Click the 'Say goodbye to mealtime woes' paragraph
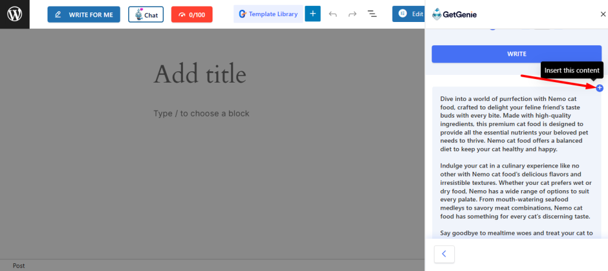The image size is (608, 271). pyautogui.click(x=517, y=234)
